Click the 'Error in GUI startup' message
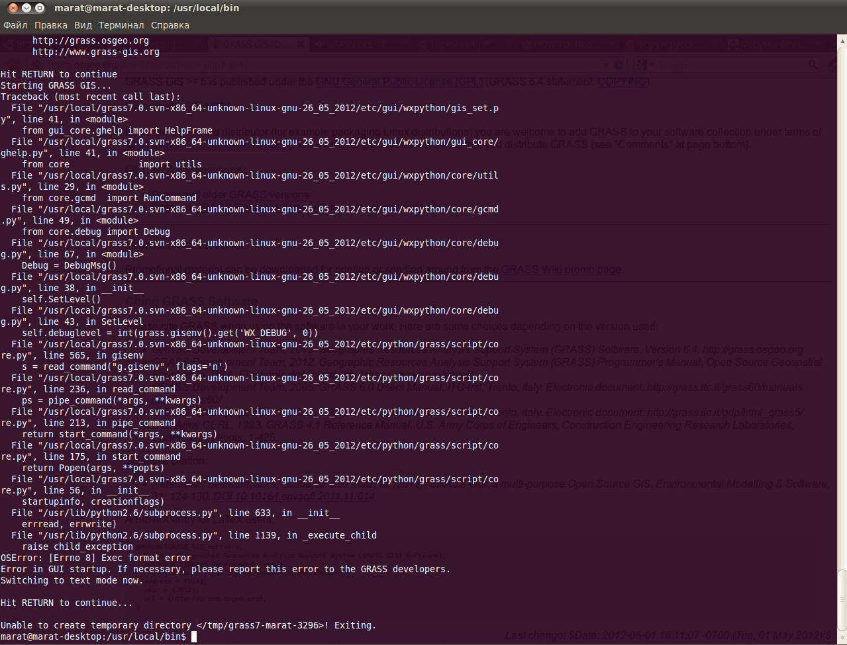 click(x=225, y=569)
